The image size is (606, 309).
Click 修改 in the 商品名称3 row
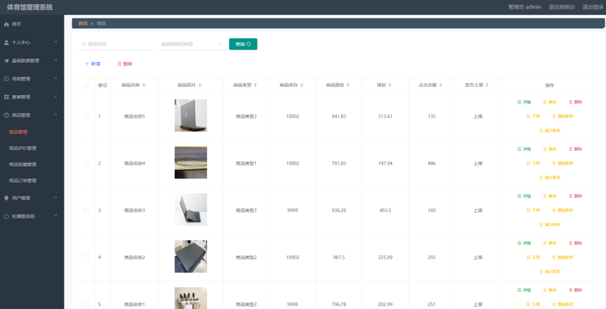(x=550, y=196)
